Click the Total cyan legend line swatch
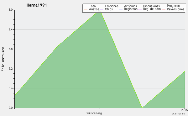 coord(86,6)
